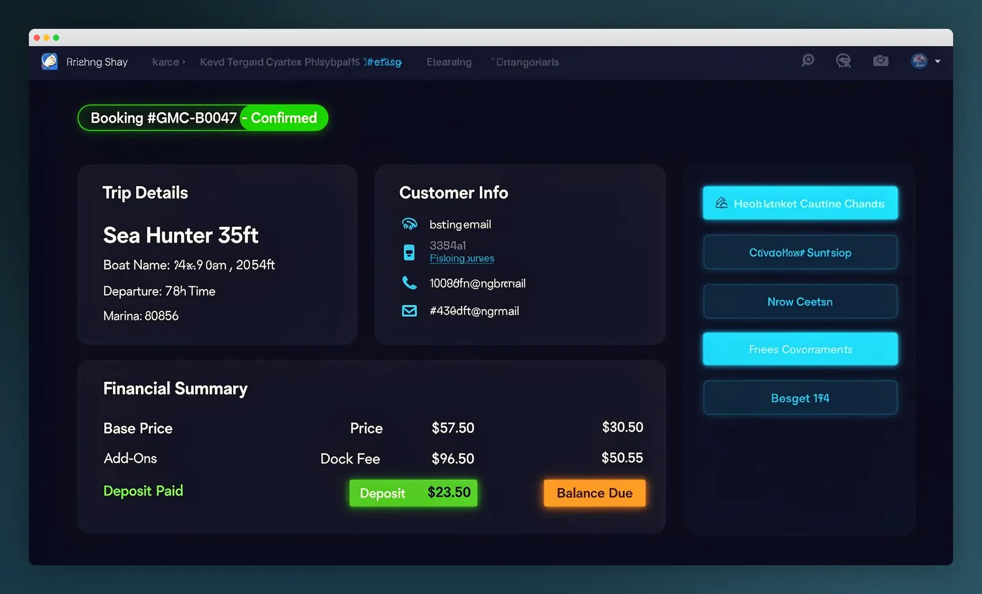The image size is (982, 594).
Task: Click the camera icon in top bar
Action: pyautogui.click(x=881, y=60)
